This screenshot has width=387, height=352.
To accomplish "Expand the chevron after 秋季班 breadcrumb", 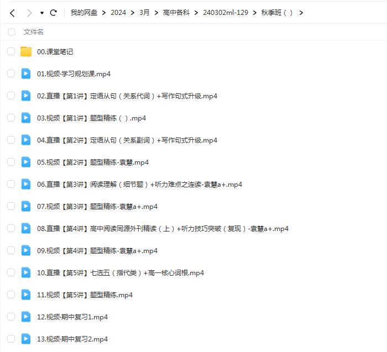I will tap(301, 13).
